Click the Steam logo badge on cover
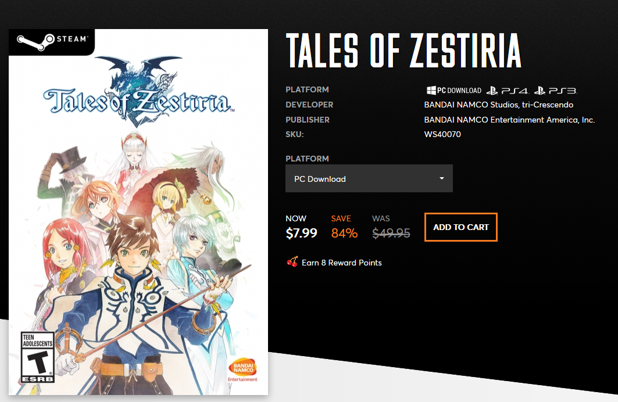 [x=52, y=42]
